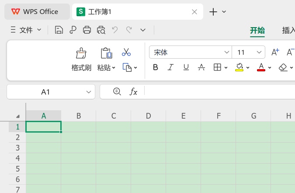The height and width of the screenshot is (193, 295).
Task: Toggle Italic formatting
Action: click(170, 67)
